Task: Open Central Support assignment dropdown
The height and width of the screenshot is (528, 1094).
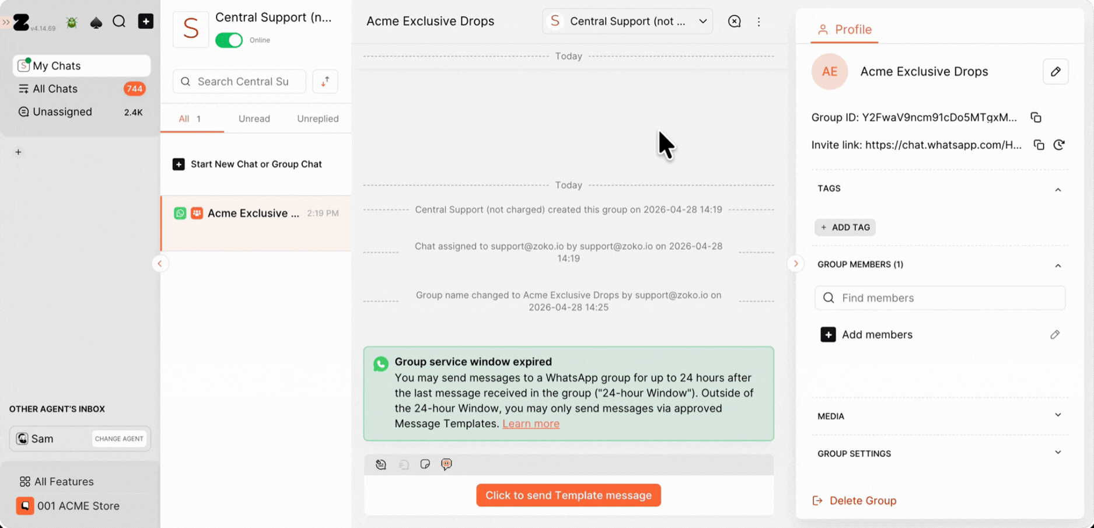Action: [627, 22]
